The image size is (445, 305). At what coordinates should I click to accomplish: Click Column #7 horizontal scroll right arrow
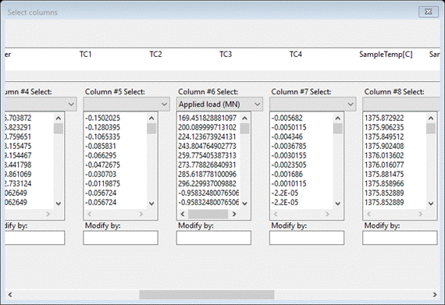pos(328,214)
